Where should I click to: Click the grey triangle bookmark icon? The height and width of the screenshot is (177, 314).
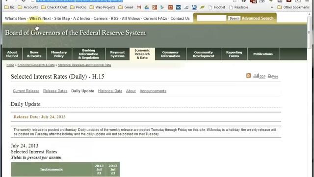pos(186,7)
